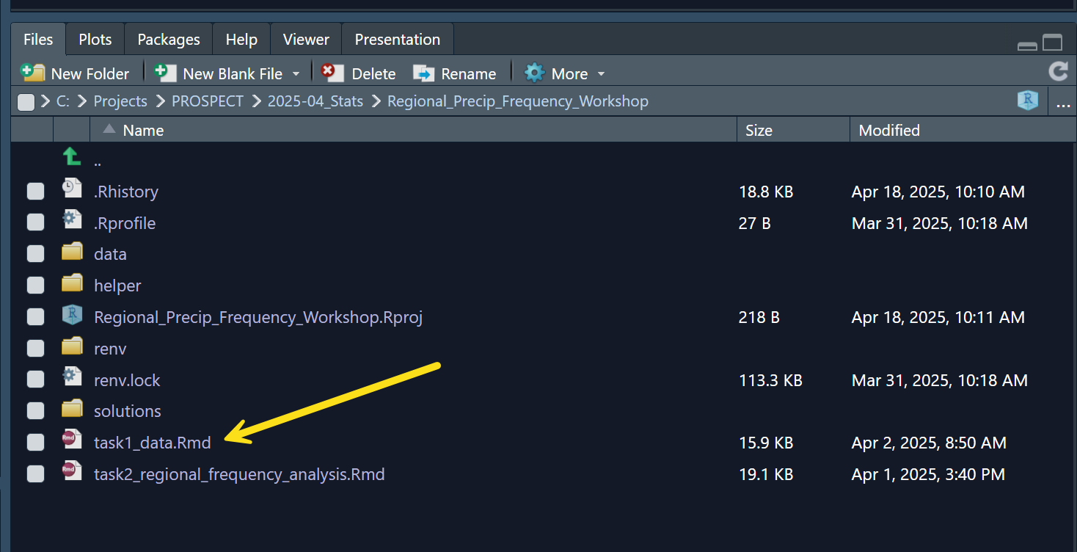Sort files by the Name column
Image resolution: width=1077 pixels, height=552 pixels.
point(143,131)
